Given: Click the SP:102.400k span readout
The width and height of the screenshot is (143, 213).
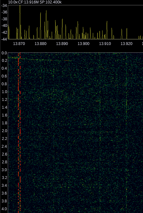Looking at the screenshot, I should [x=50, y=2].
